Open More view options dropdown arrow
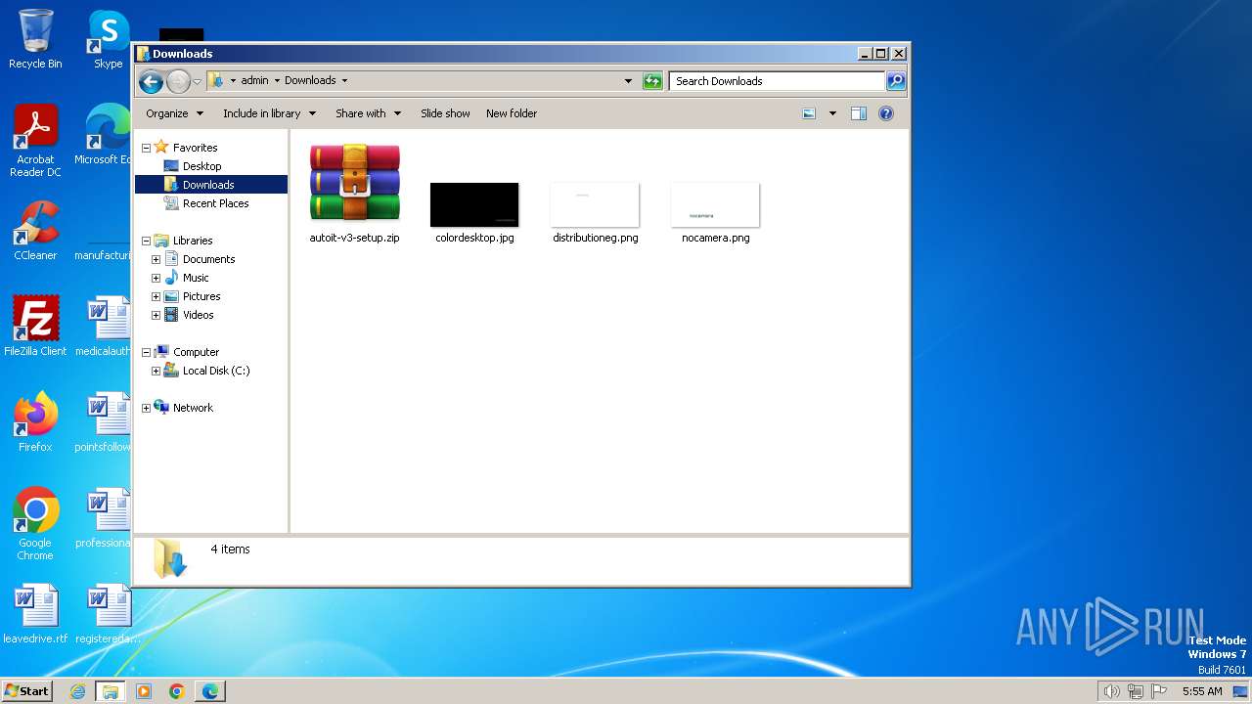1252x704 pixels. 832,113
